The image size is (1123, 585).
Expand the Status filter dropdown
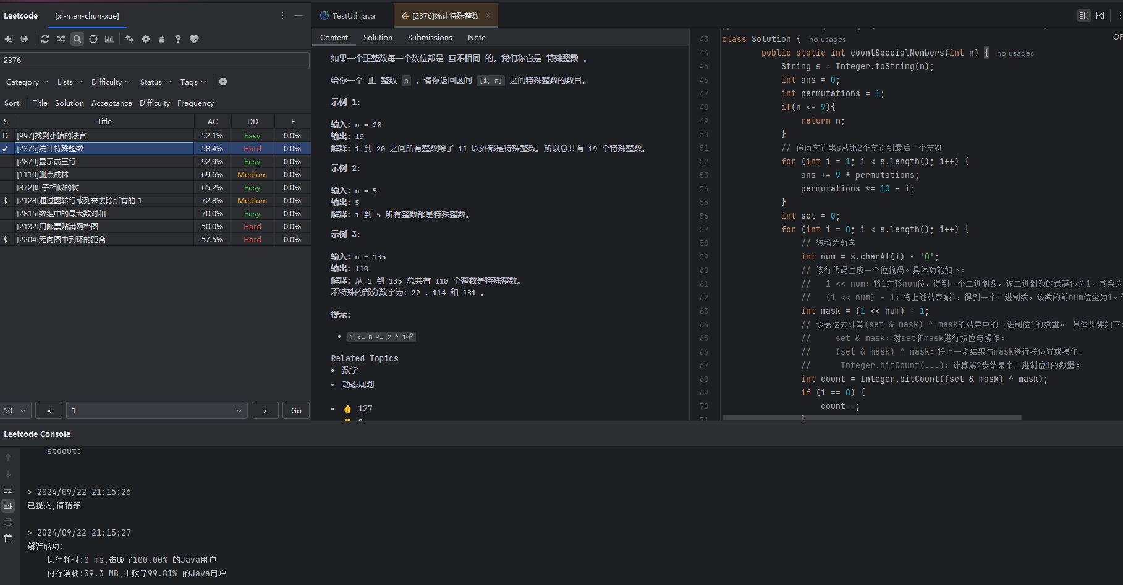click(155, 82)
